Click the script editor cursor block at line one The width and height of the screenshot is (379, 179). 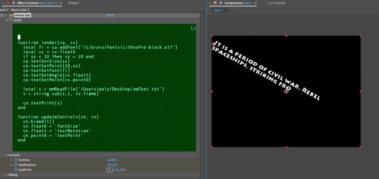[19, 37]
